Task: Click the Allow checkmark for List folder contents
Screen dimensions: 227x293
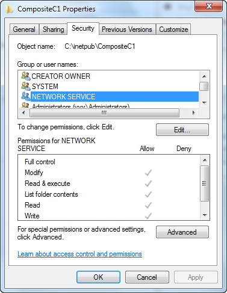Action: 148,194
